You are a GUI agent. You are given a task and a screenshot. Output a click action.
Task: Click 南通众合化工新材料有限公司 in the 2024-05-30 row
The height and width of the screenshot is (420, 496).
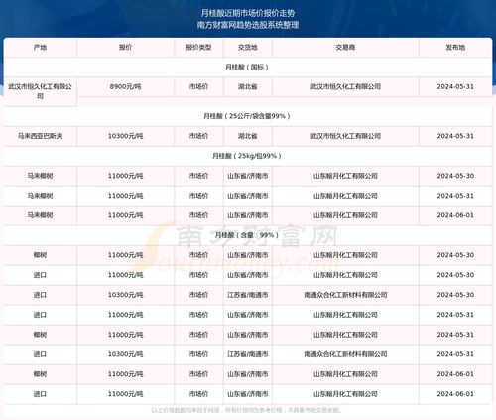pos(345,295)
